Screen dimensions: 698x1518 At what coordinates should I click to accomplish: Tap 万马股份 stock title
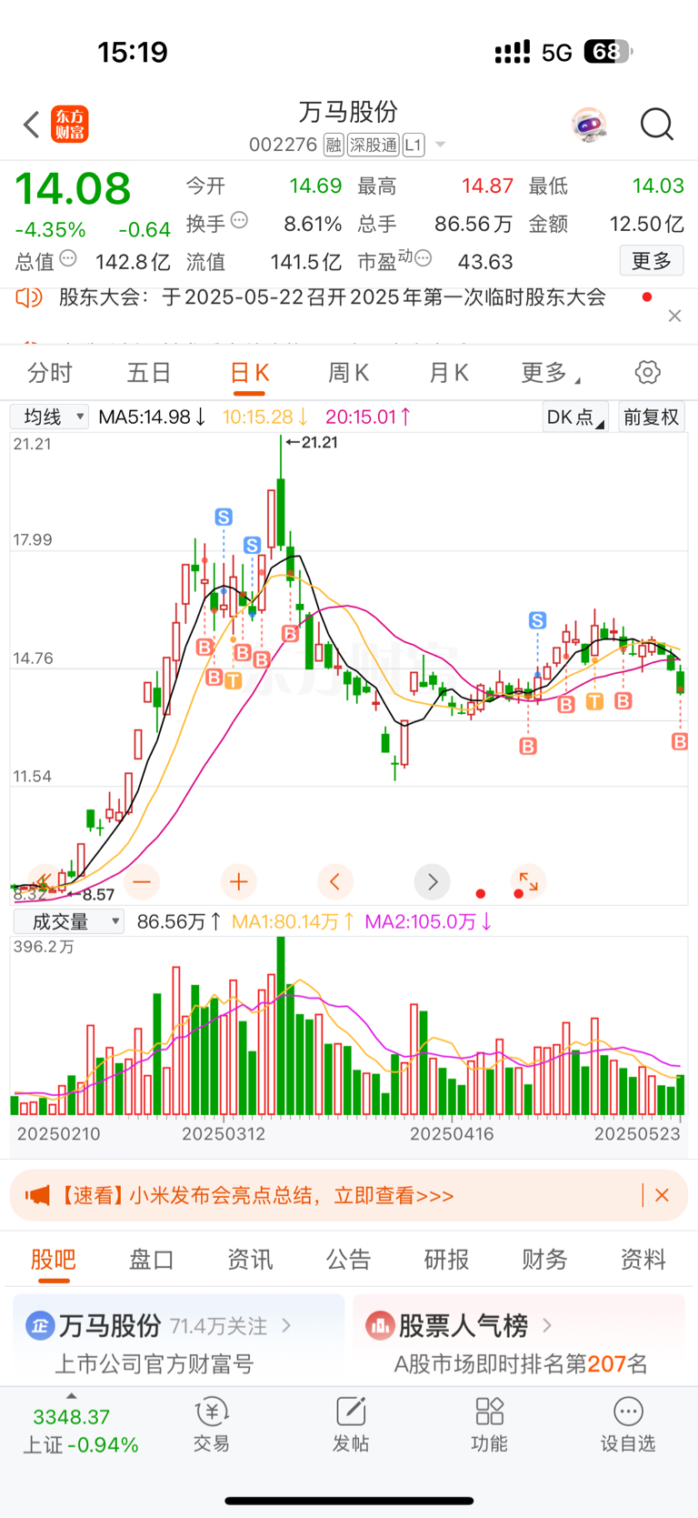(x=349, y=112)
